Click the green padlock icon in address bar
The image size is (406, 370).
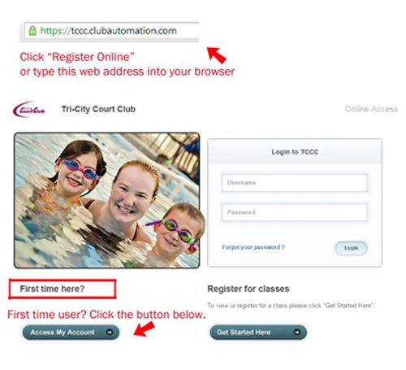[32, 31]
